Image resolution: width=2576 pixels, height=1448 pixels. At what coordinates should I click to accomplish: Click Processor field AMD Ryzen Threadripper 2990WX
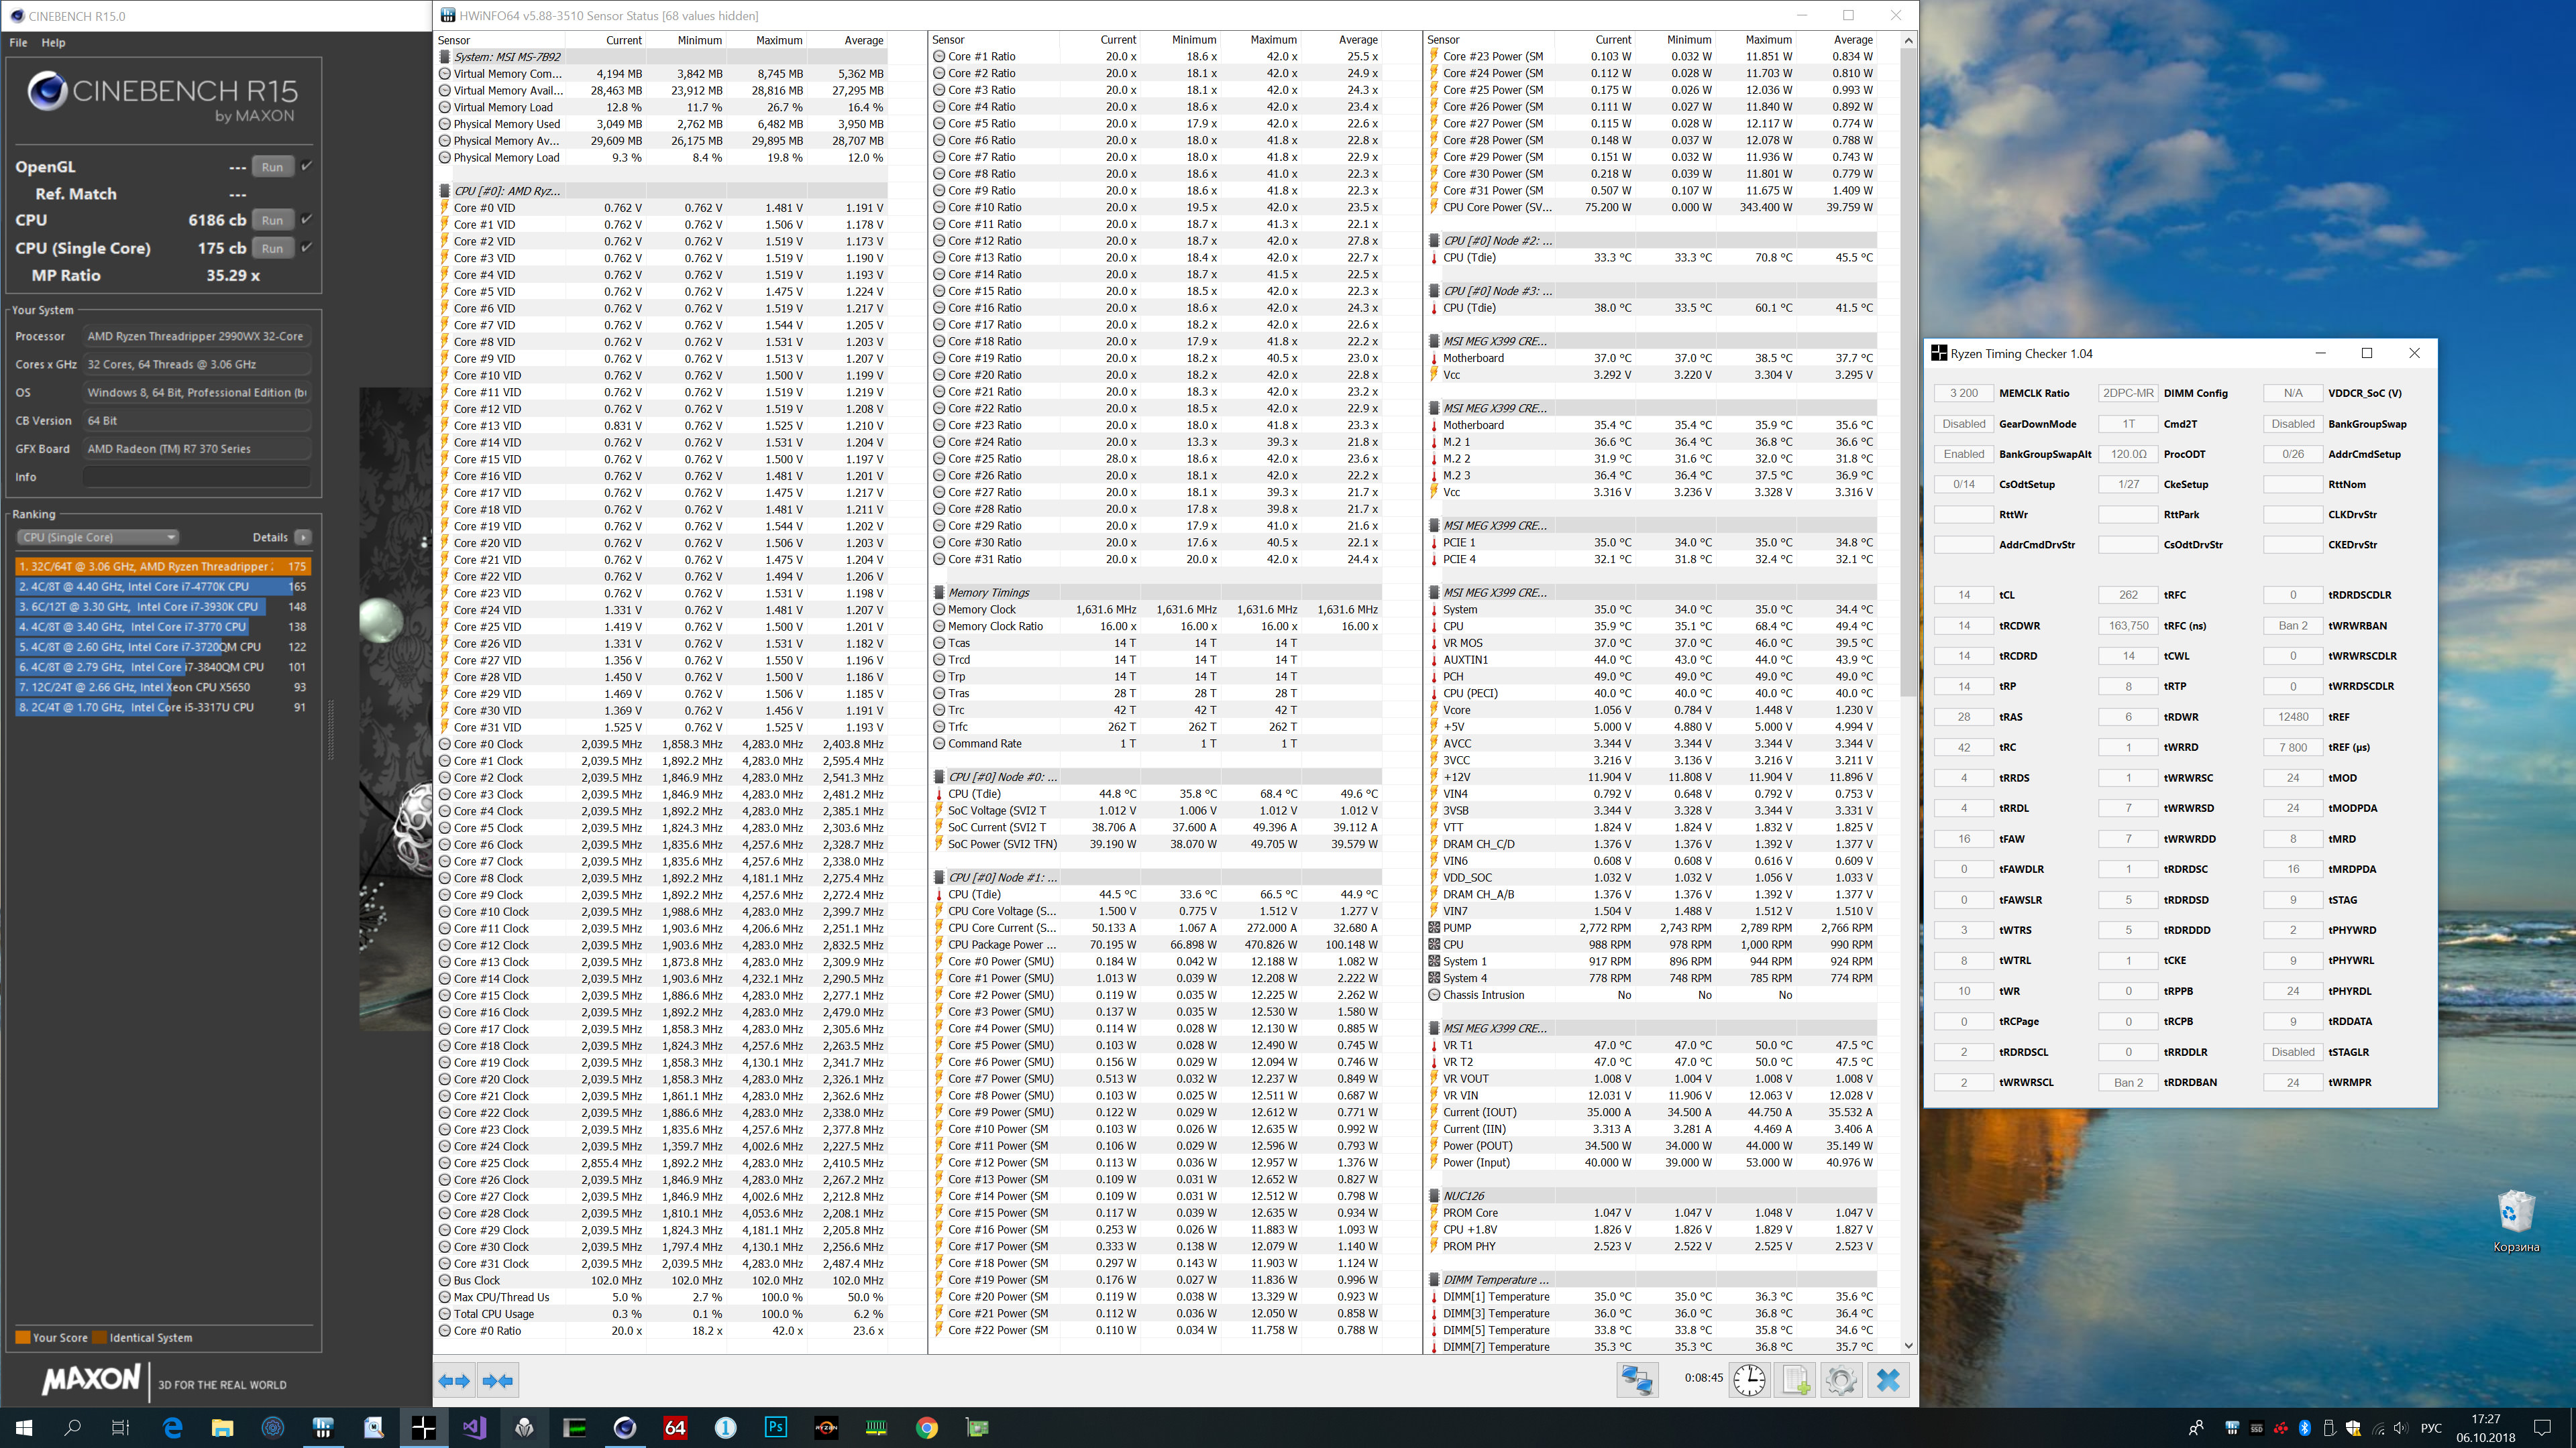[x=196, y=337]
